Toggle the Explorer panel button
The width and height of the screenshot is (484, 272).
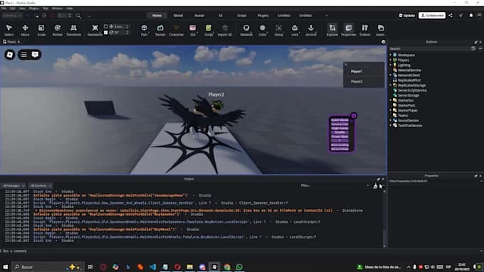coord(332,31)
